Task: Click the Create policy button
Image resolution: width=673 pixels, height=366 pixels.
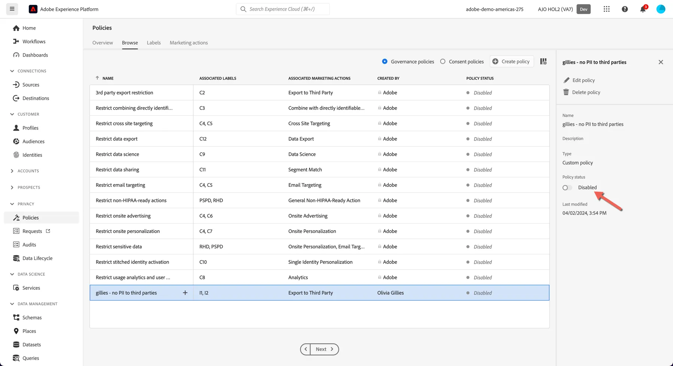Action: (512, 61)
